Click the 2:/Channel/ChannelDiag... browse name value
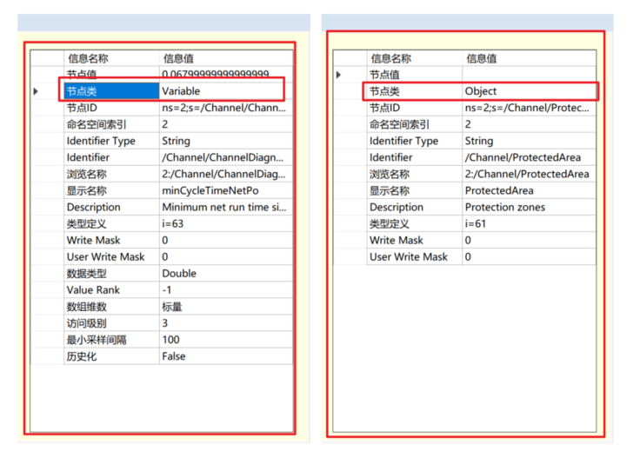The width and height of the screenshot is (640, 451). tap(223, 174)
